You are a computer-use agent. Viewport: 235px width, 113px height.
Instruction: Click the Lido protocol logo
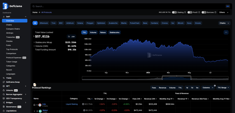[x=40, y=105]
